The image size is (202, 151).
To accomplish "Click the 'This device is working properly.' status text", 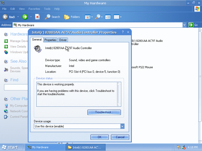I will coord(56,84).
